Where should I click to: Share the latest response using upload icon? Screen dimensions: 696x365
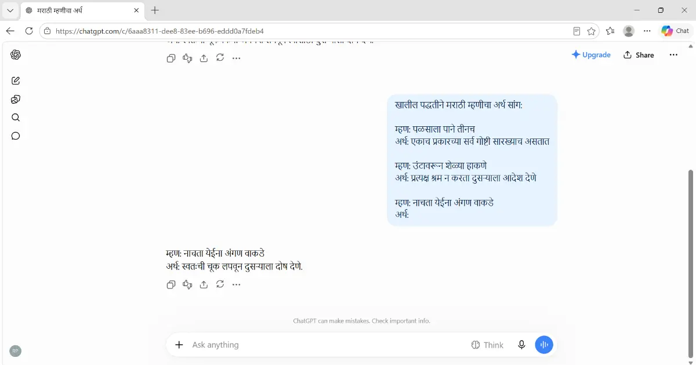coord(204,284)
